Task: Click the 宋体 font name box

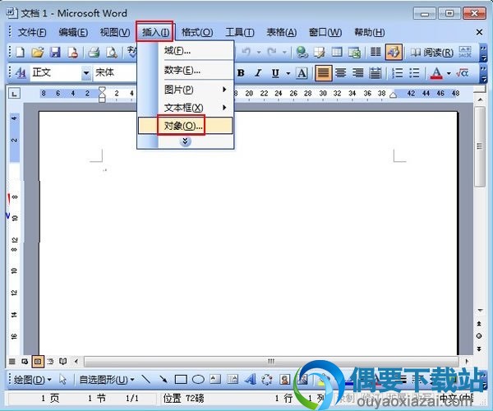Action: pos(115,73)
